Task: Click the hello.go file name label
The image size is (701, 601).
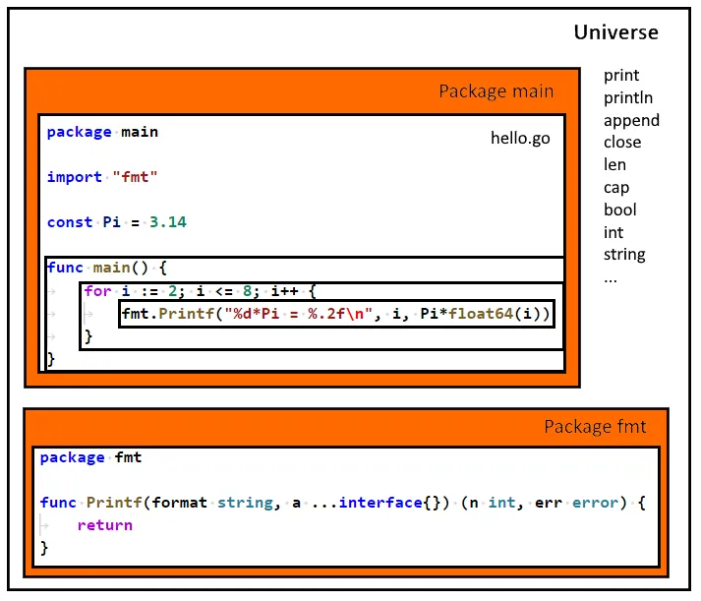Action: click(x=520, y=138)
